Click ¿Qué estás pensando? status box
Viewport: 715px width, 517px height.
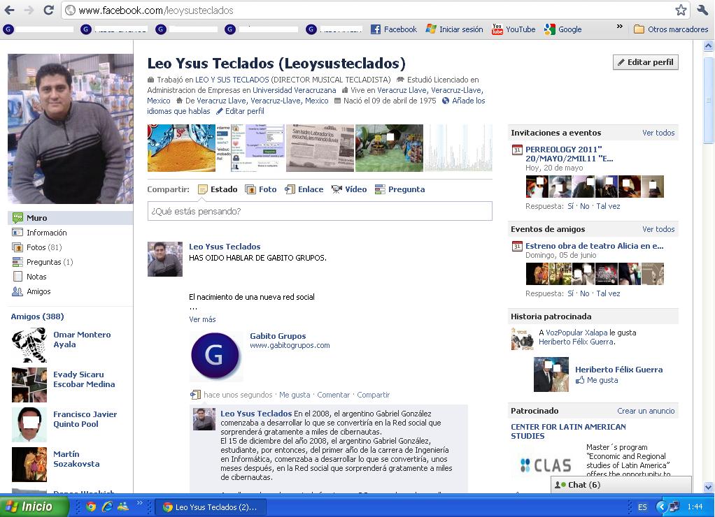(320, 212)
